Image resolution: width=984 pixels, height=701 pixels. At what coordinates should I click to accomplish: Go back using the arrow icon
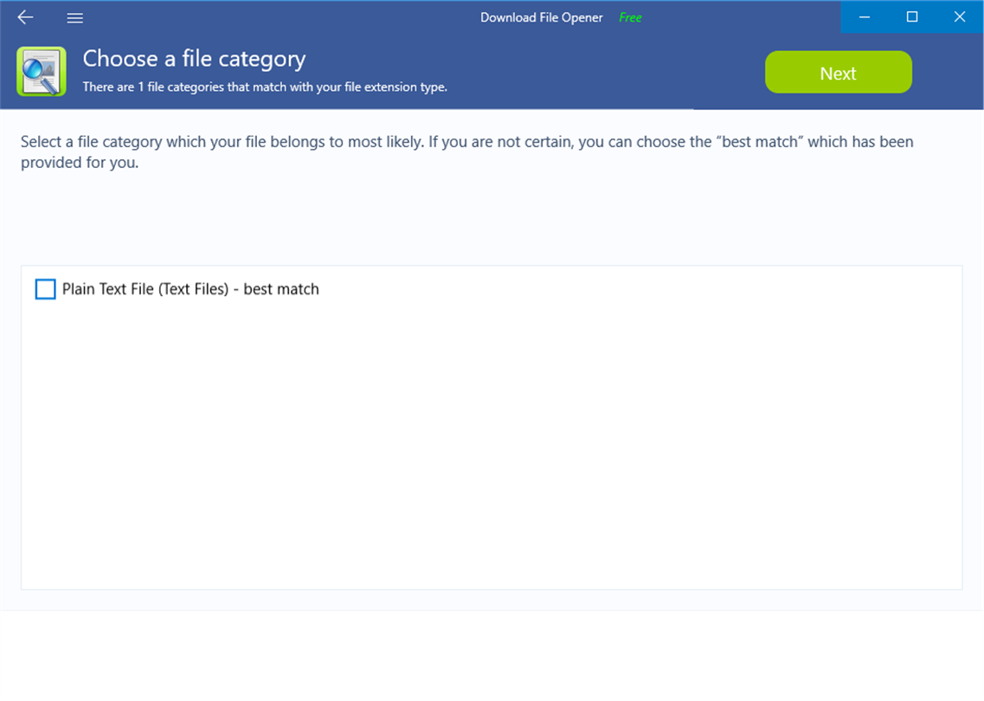point(25,17)
